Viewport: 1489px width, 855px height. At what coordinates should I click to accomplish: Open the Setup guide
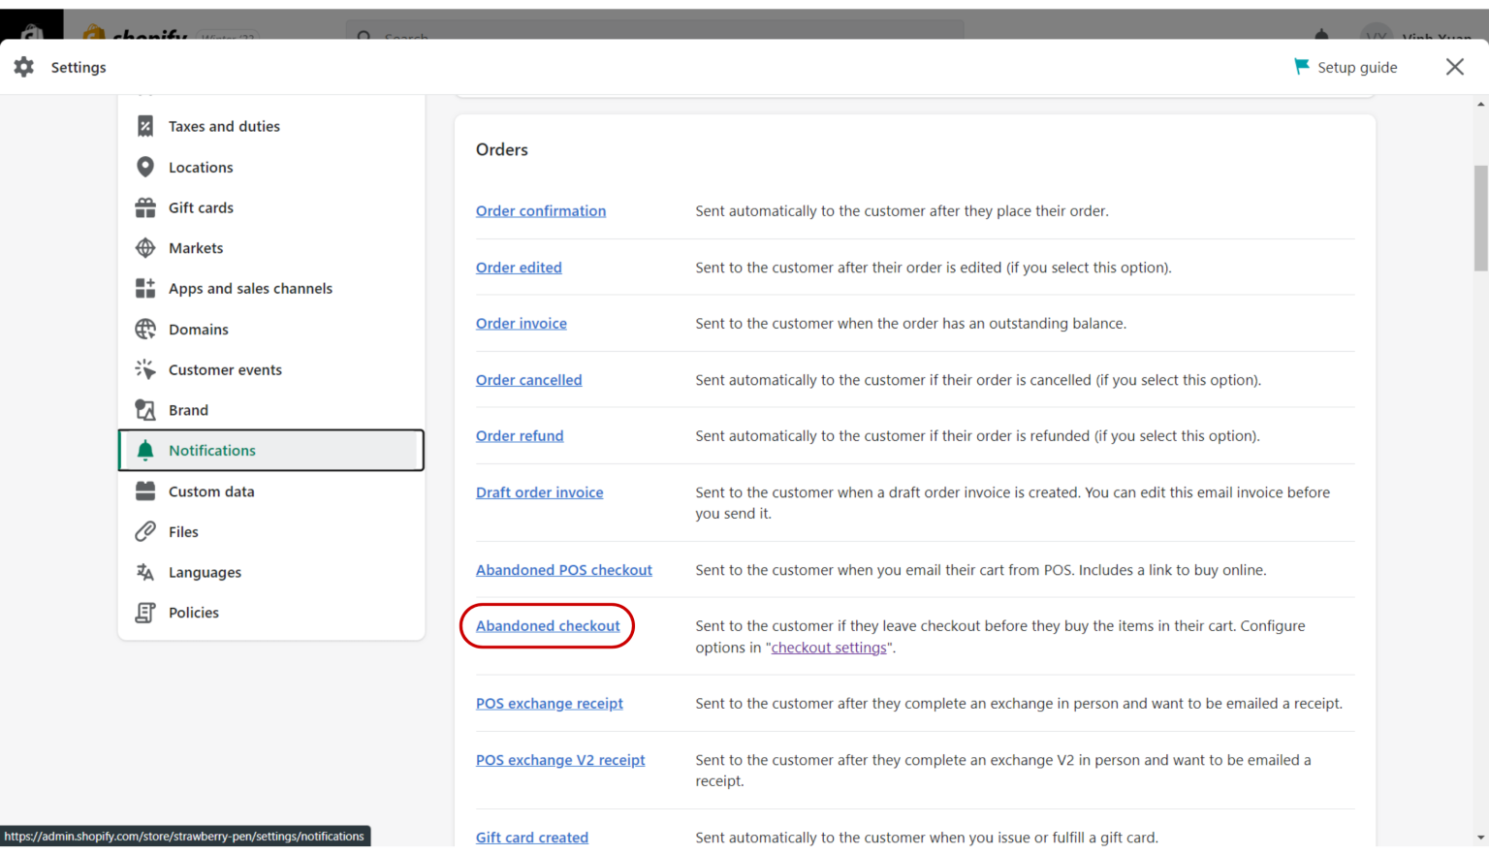pos(1346,67)
